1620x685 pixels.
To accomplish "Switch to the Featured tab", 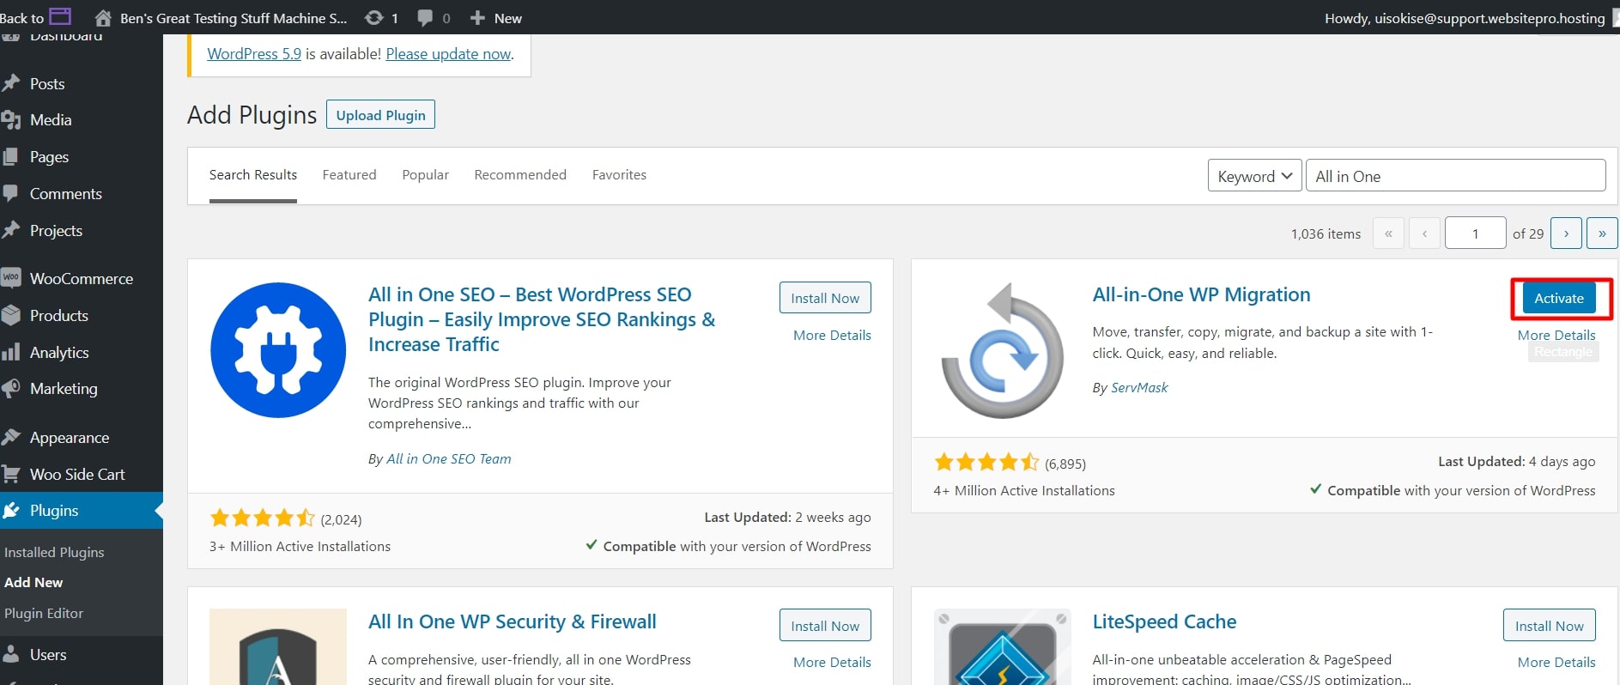I will (x=349, y=175).
